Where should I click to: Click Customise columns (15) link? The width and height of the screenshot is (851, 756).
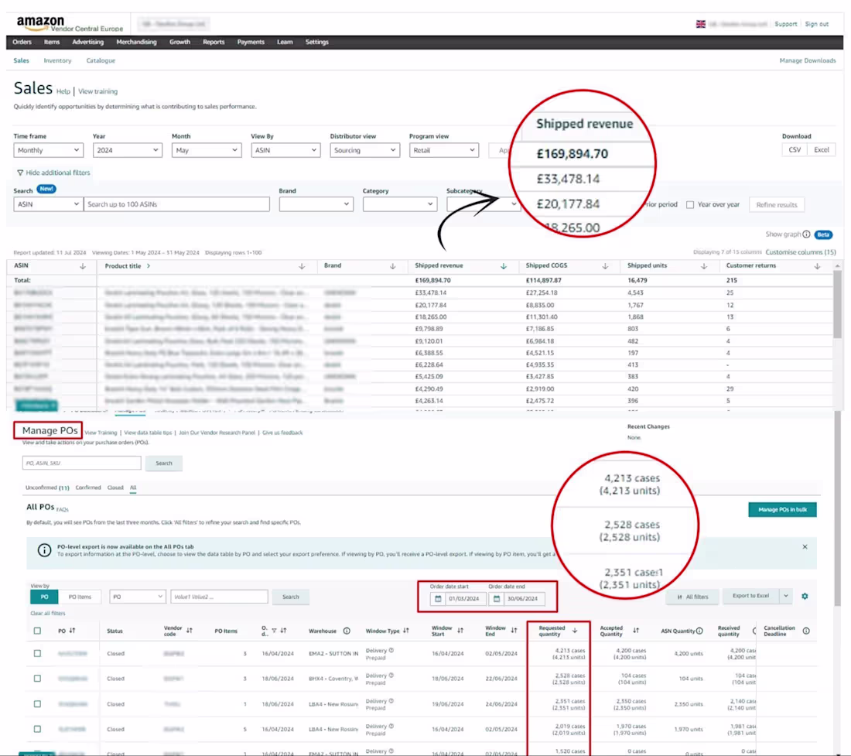pos(801,252)
